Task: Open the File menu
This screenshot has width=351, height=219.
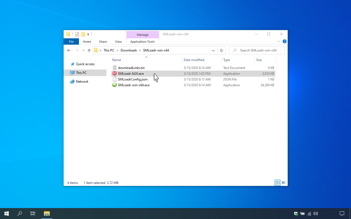Action: 71,42
